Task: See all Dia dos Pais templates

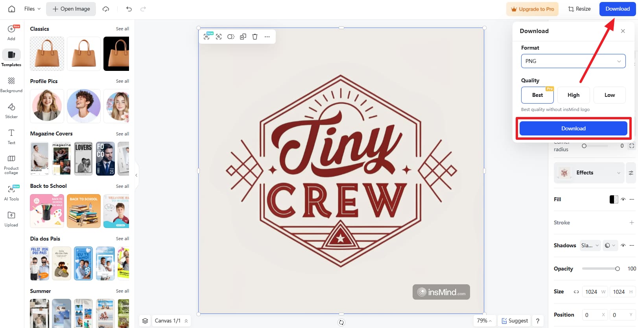Action: click(x=122, y=239)
